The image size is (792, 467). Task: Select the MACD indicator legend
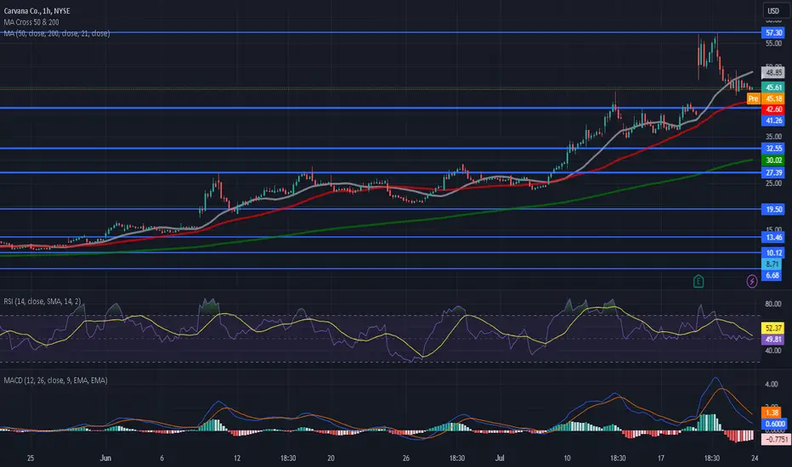[55, 380]
